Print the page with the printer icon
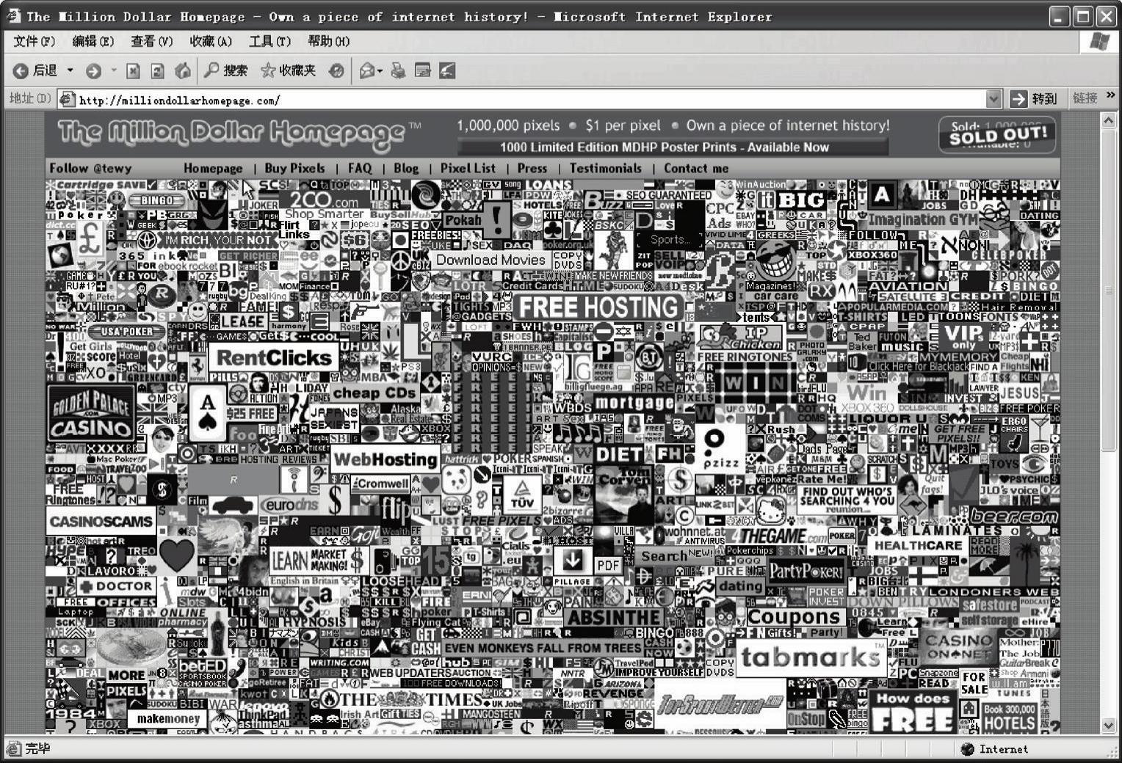The width and height of the screenshot is (1122, 763). point(398,70)
